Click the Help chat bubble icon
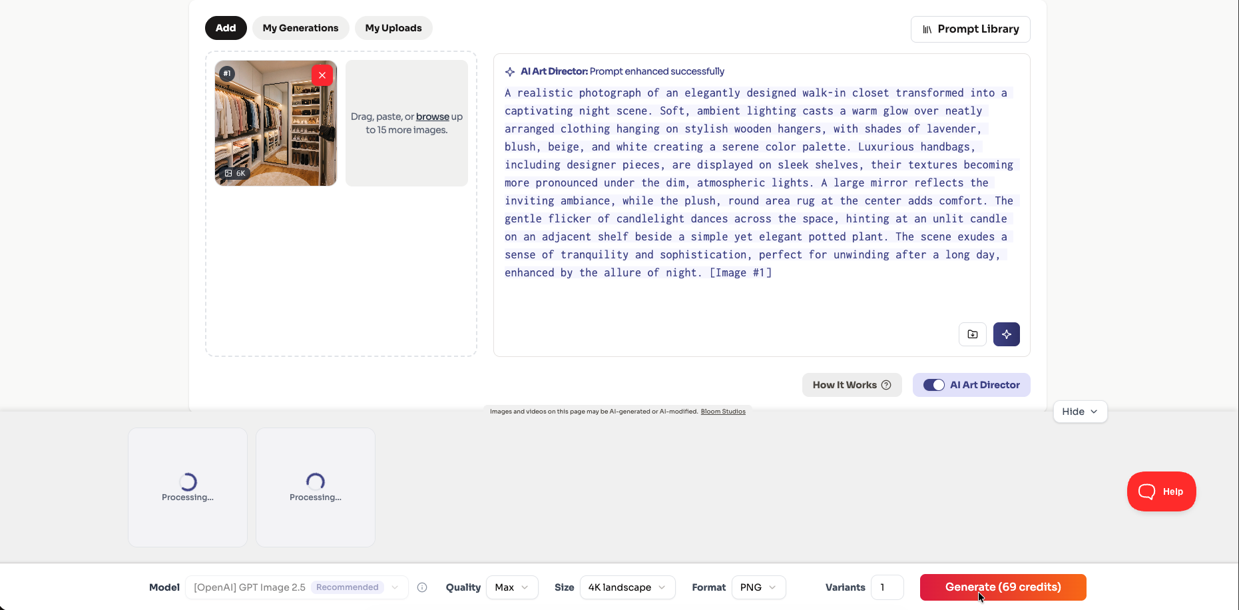Image resolution: width=1239 pixels, height=610 pixels. coord(1146,491)
